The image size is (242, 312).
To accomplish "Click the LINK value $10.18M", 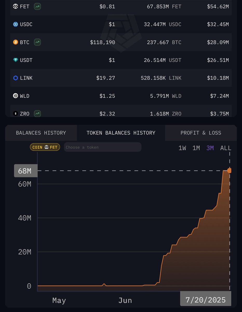I will [218, 78].
